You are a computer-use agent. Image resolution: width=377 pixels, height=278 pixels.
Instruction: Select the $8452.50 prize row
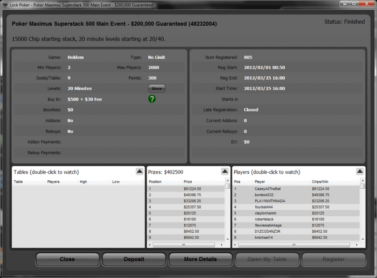click(186, 231)
